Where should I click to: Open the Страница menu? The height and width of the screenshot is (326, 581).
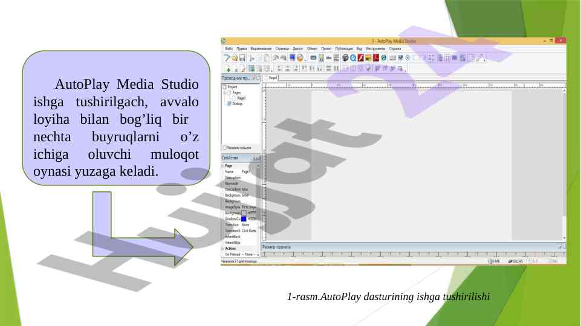(282, 49)
